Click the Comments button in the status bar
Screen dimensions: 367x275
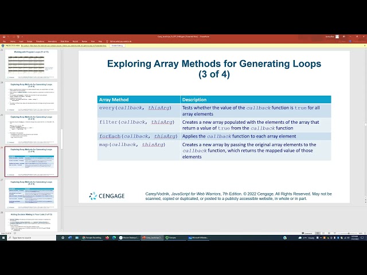pyautogui.click(x=307, y=233)
